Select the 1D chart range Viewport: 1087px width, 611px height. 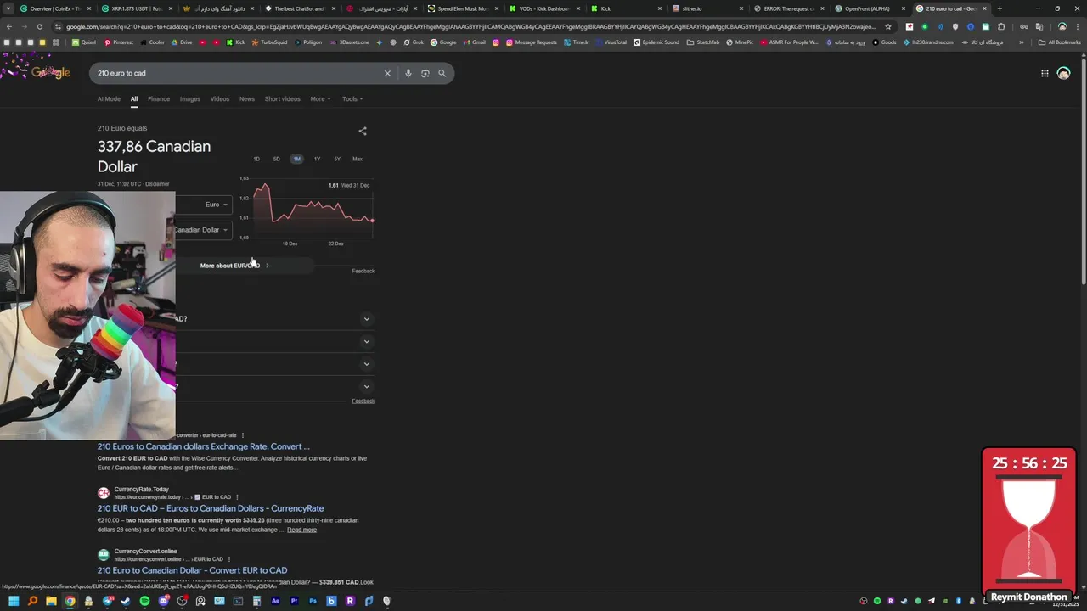[x=256, y=159]
